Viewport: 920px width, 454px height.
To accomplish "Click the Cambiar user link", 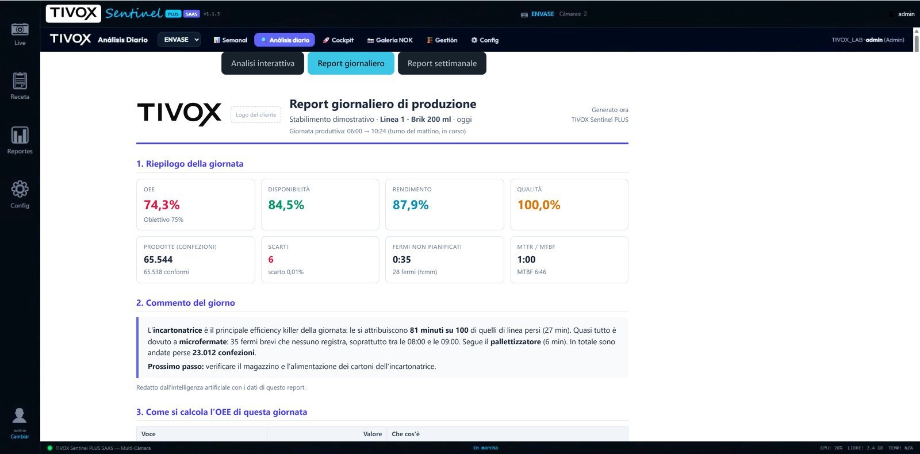I will point(20,437).
